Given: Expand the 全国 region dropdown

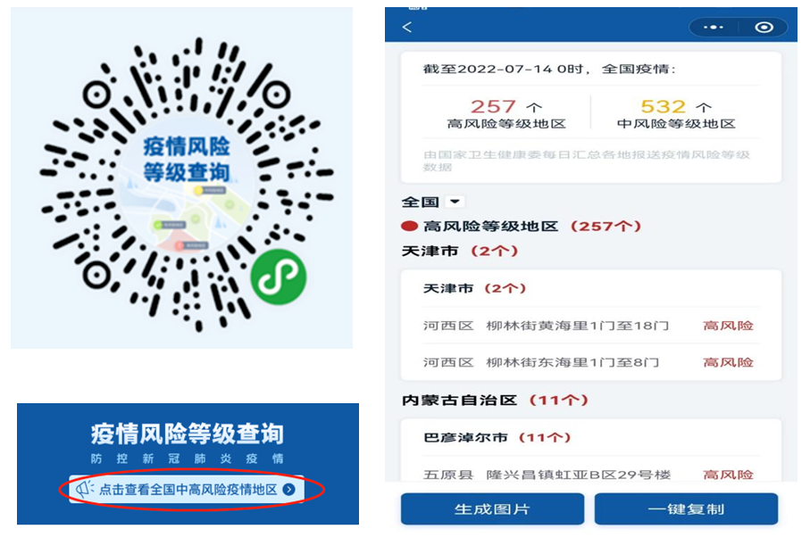Looking at the screenshot, I should [x=455, y=202].
